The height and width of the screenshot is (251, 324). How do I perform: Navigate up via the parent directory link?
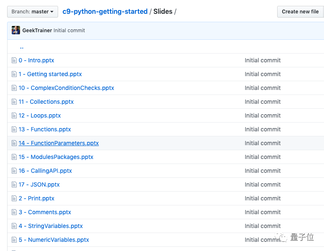click(x=22, y=47)
